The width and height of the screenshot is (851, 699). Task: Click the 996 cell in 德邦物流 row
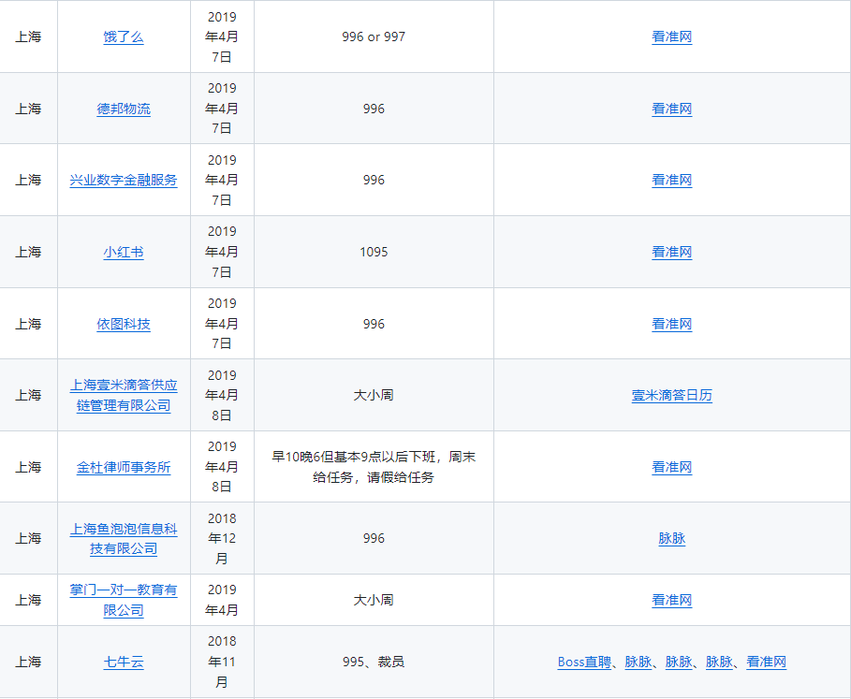pyautogui.click(x=374, y=109)
